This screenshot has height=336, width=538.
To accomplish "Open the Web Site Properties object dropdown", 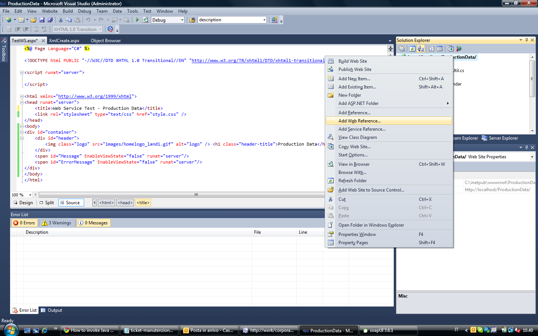I will click(x=532, y=157).
